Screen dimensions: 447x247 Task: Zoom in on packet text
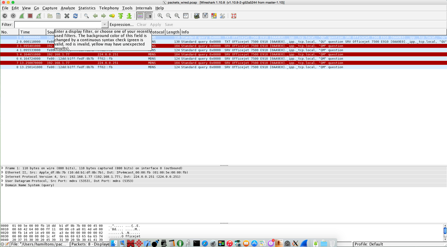point(160,16)
